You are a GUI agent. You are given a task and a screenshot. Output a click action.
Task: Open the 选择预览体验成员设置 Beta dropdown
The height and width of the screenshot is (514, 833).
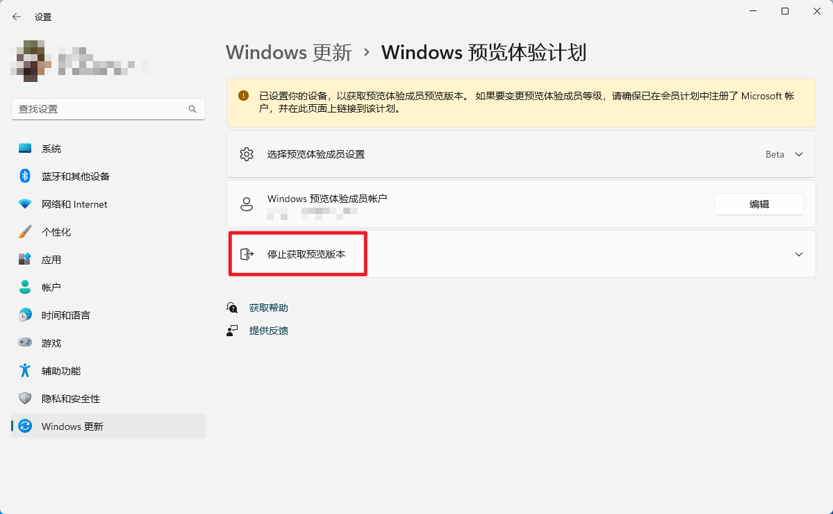click(784, 154)
